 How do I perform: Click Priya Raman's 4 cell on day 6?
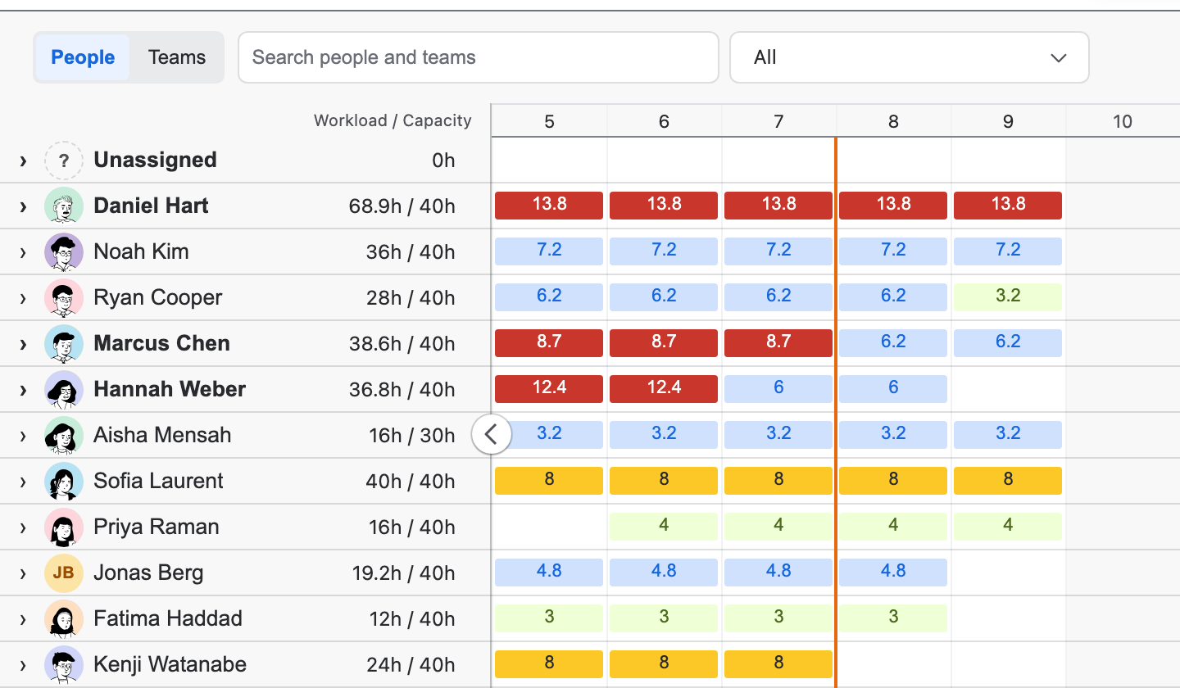coord(664,527)
